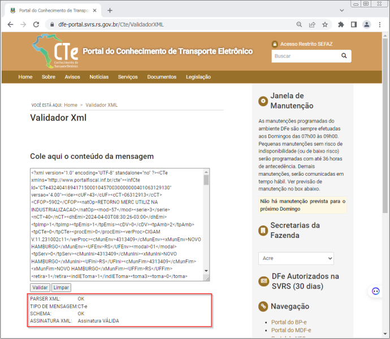This screenshot has height=339, width=390.
Task: Click the page vertical scrollbar thumb
Action: pyautogui.click(x=385, y=125)
